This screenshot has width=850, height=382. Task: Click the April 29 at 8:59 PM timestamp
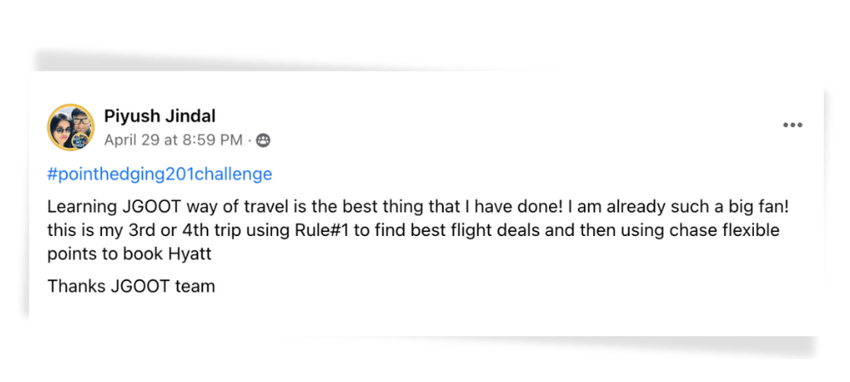coord(173,139)
